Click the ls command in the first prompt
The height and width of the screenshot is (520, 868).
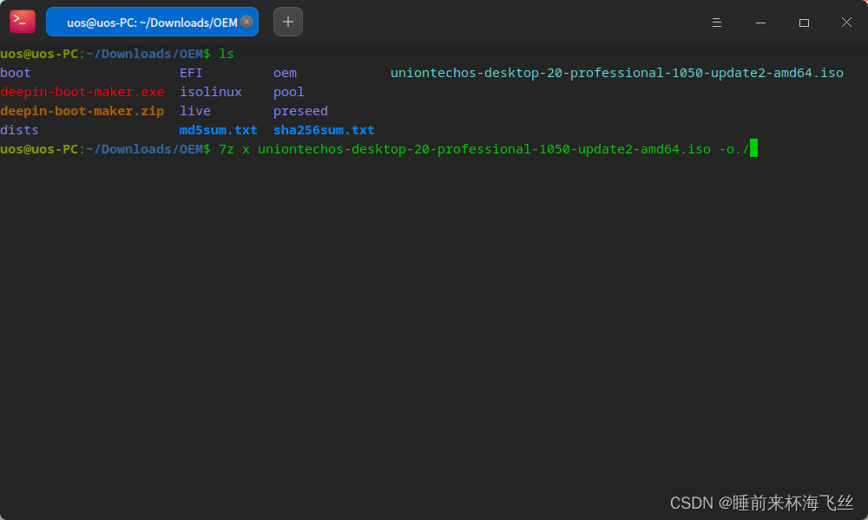click(227, 54)
